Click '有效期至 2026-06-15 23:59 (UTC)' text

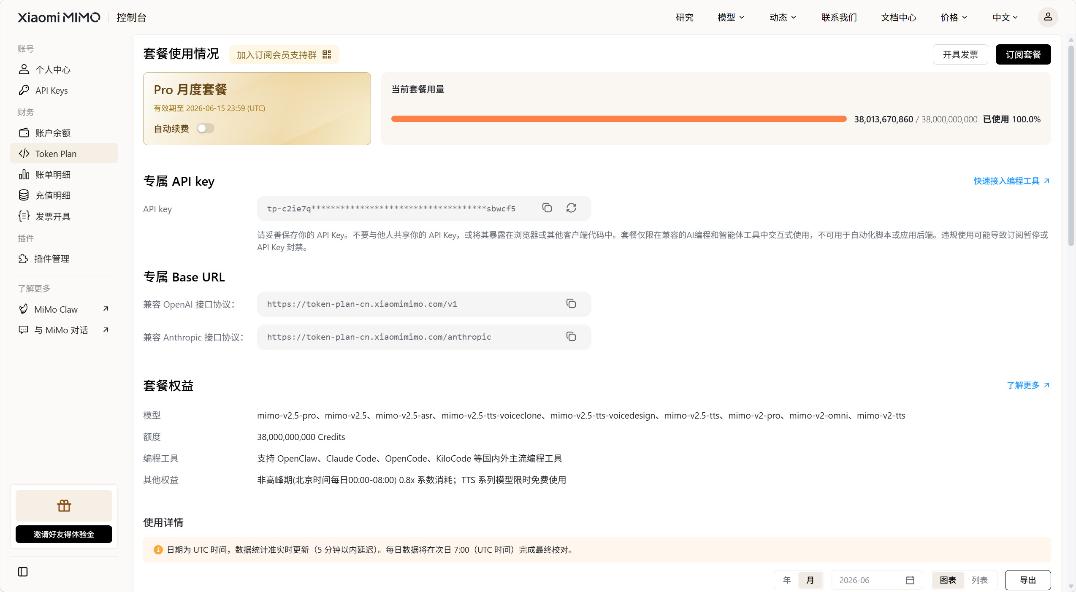click(x=209, y=108)
